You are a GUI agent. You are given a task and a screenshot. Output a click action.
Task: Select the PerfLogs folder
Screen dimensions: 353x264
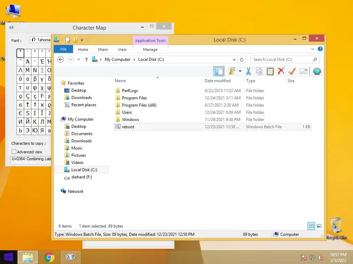pyautogui.click(x=130, y=91)
